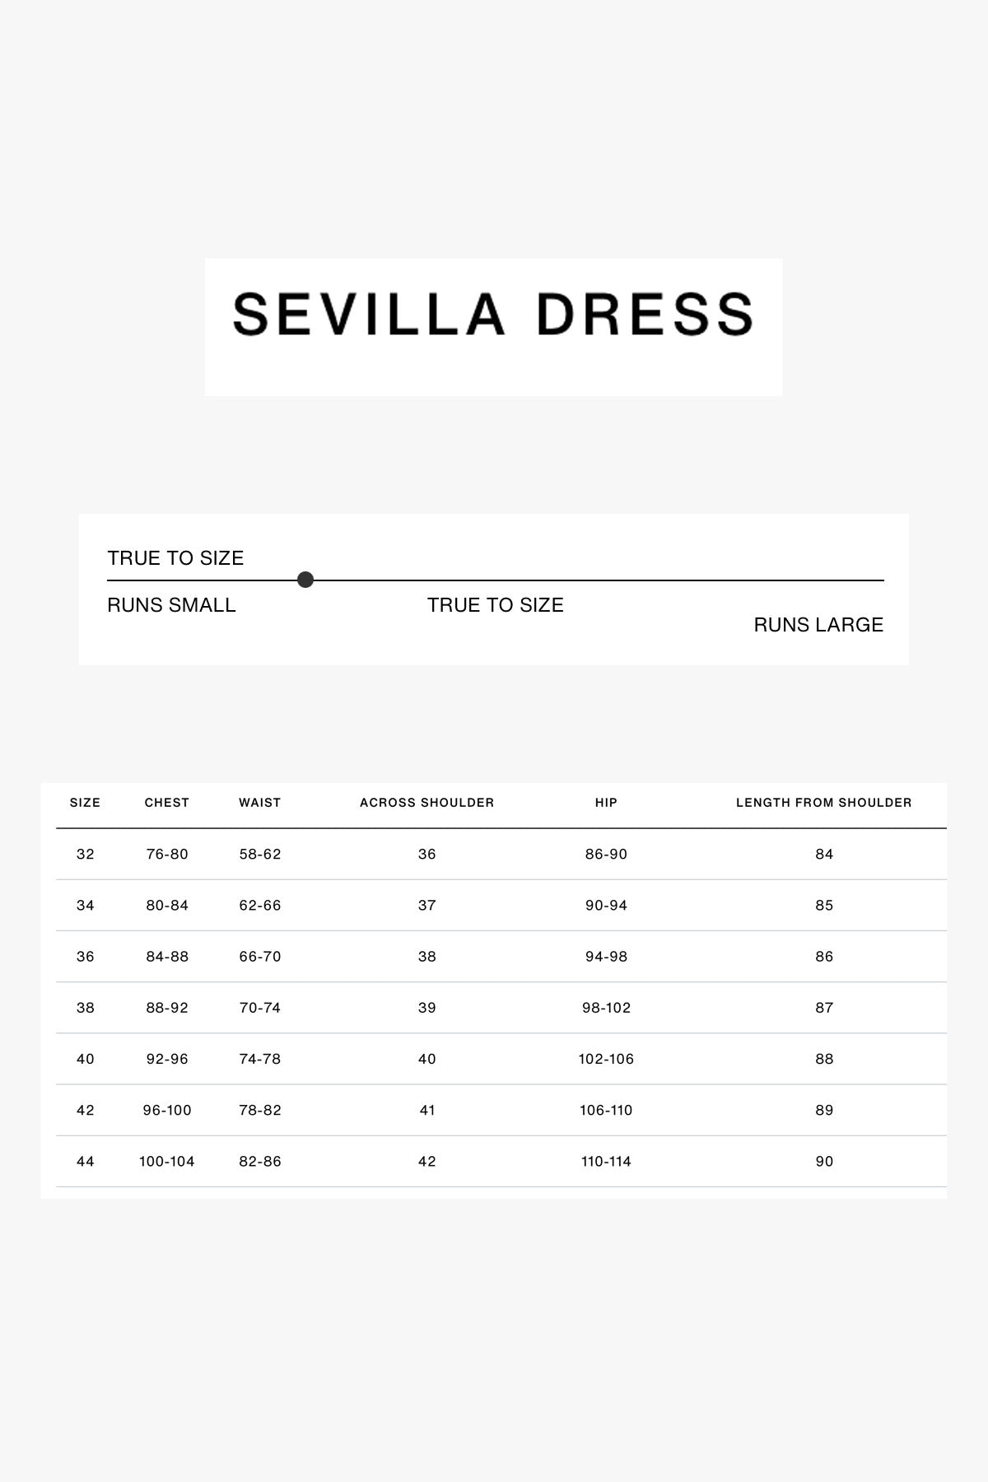Select size 32 in the Size column
This screenshot has height=1482, width=988.
[x=86, y=855]
